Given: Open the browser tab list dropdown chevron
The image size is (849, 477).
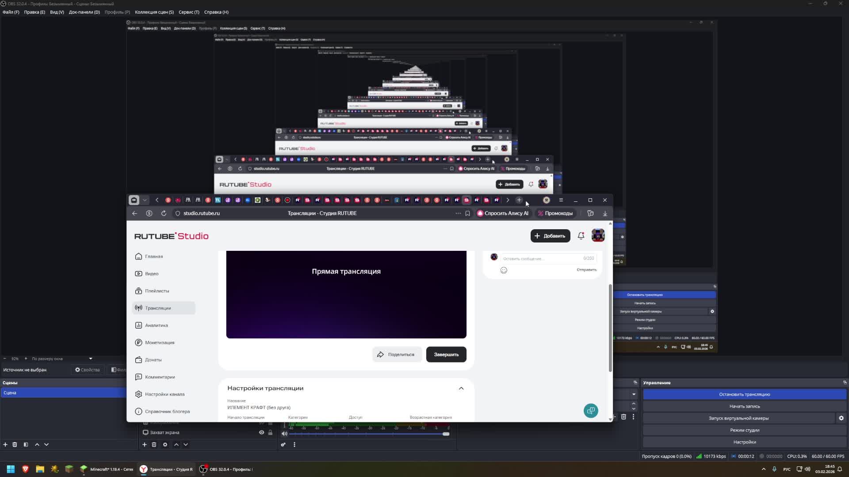Looking at the screenshot, I should 145,200.
